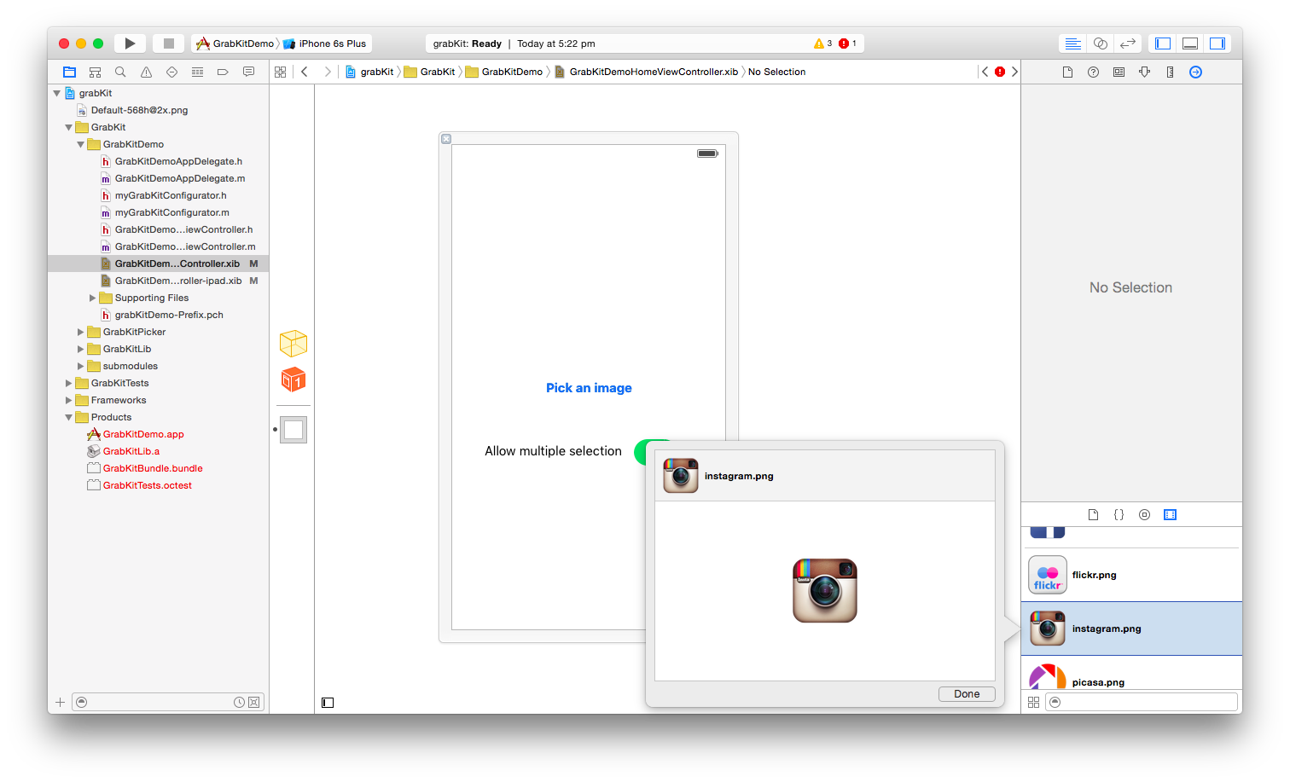1290x782 pixels.
Task: Open the breakpoint navigator icon
Action: point(223,72)
